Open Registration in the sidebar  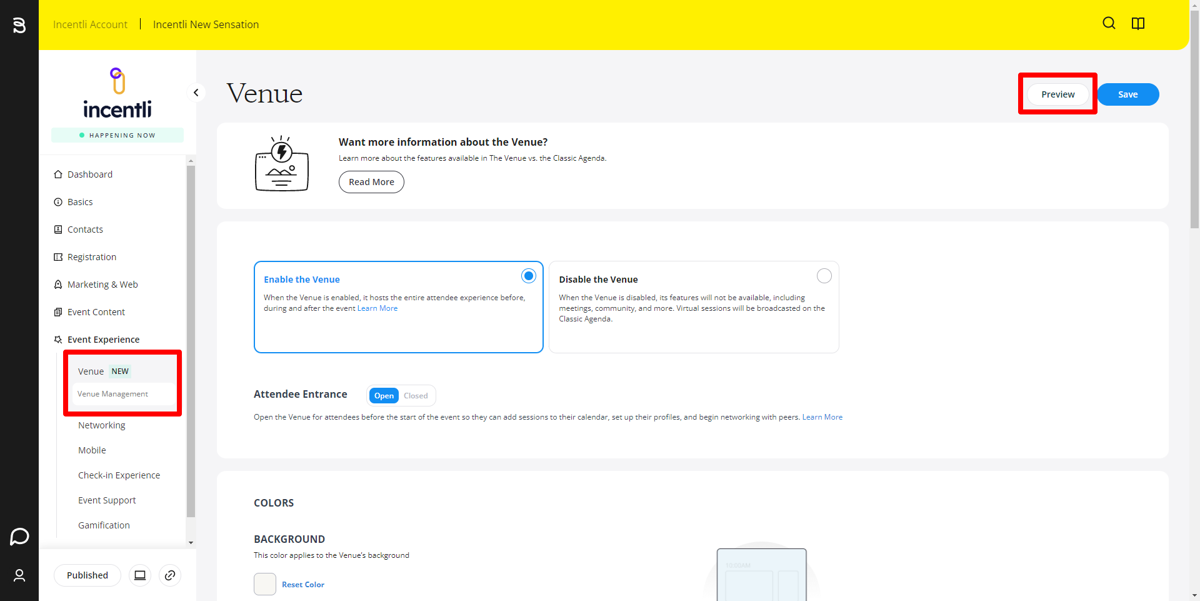click(x=92, y=257)
